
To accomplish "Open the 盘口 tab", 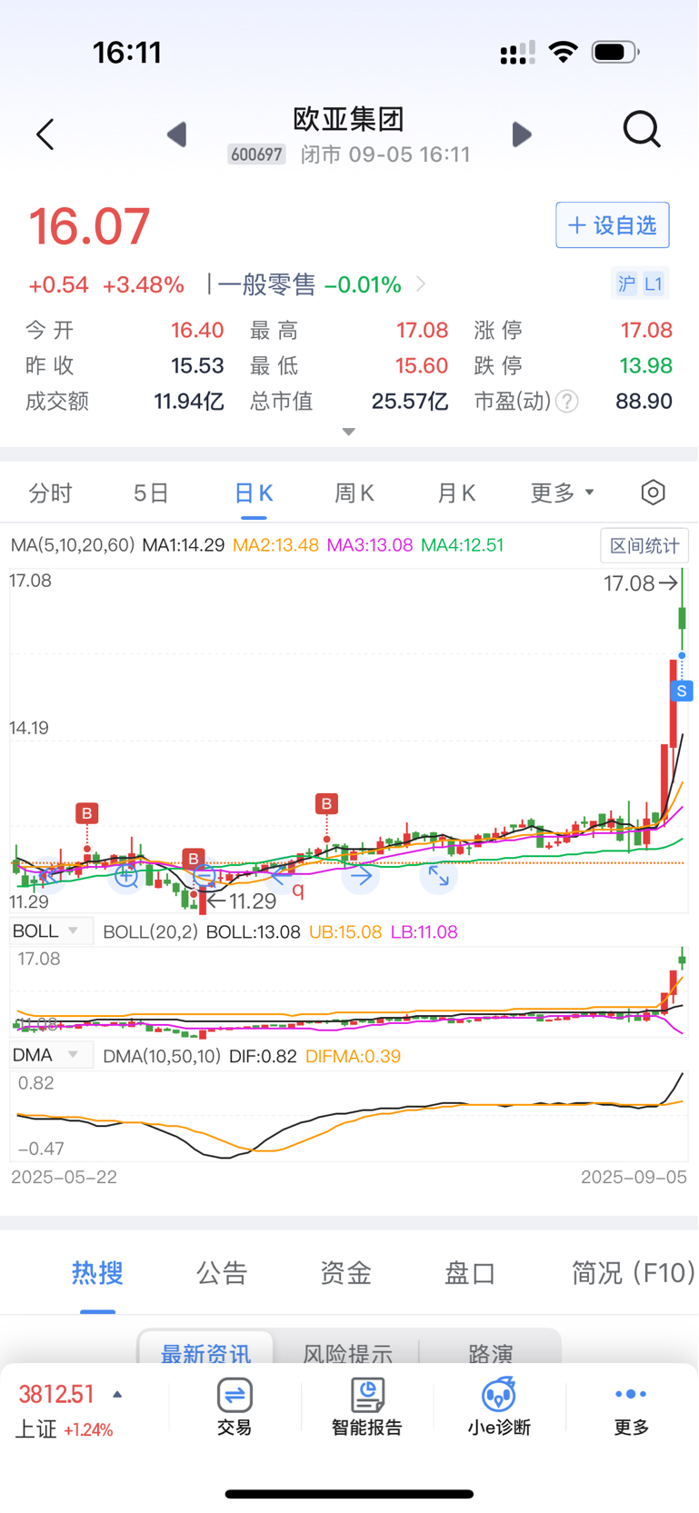I will (470, 1273).
